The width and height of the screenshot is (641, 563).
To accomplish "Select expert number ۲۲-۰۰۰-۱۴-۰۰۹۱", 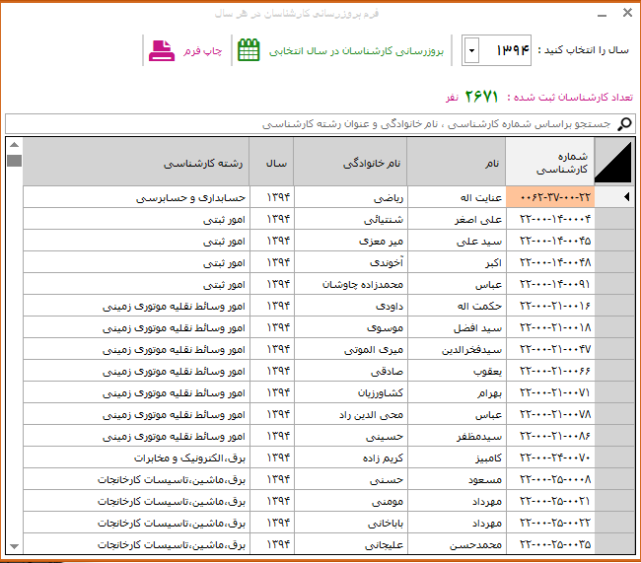I will (x=550, y=284).
